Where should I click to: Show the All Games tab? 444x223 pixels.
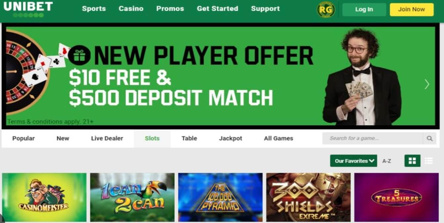[279, 138]
